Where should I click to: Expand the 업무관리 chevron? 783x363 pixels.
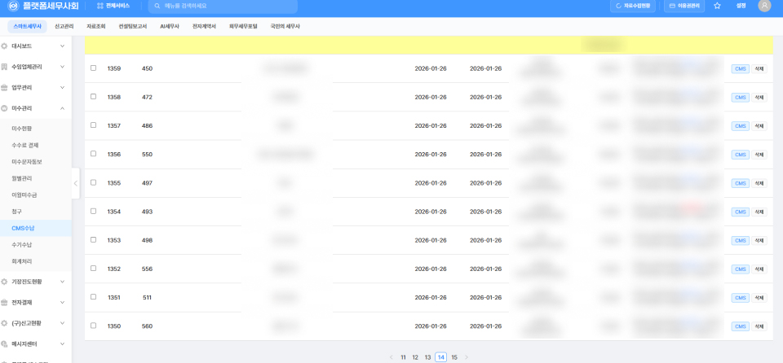pos(63,88)
